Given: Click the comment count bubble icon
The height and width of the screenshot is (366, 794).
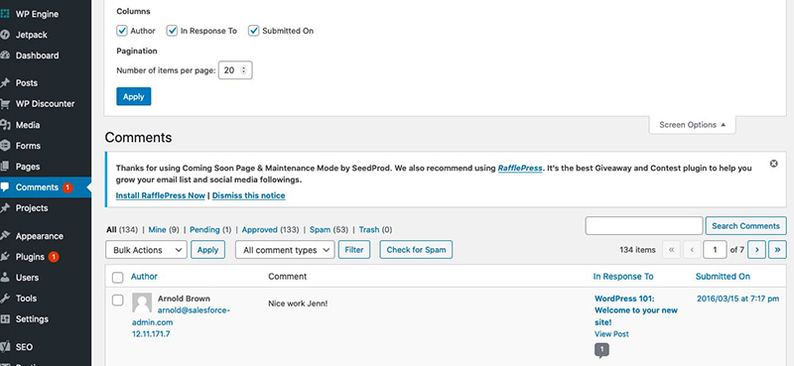Looking at the screenshot, I should pos(601,350).
